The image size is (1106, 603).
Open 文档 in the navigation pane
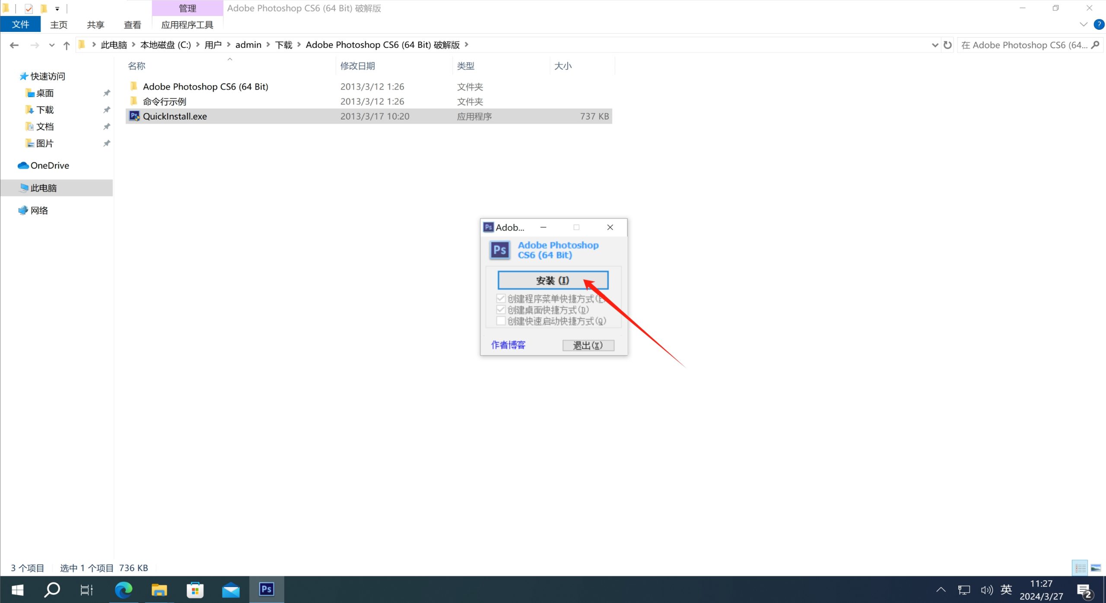pyautogui.click(x=45, y=126)
